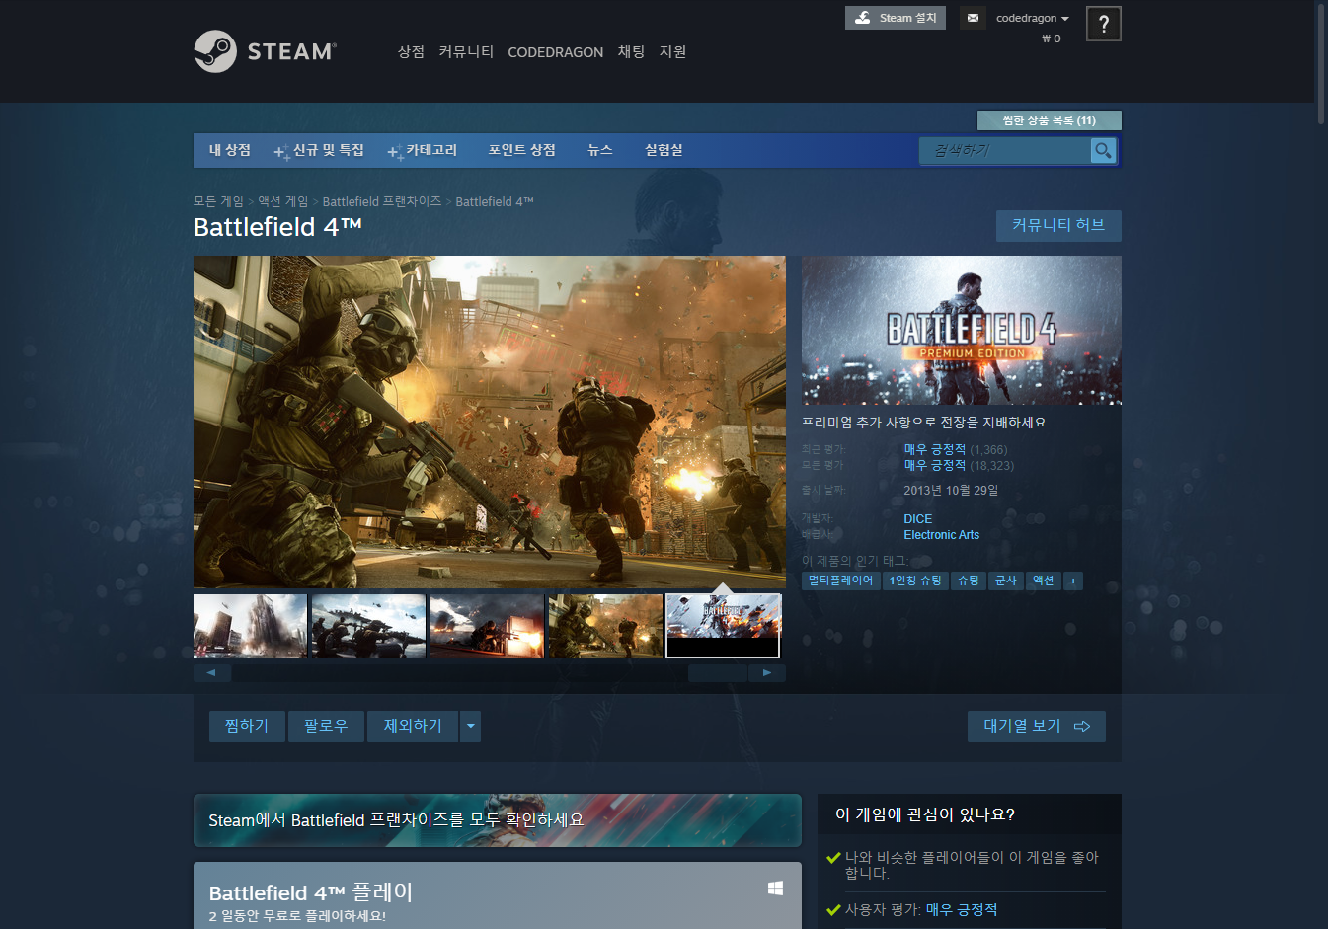
Task: Select the 포인트 상점 tab
Action: click(x=521, y=150)
